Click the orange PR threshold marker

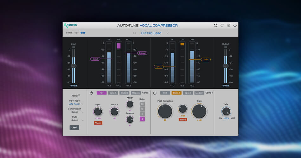point(159,67)
